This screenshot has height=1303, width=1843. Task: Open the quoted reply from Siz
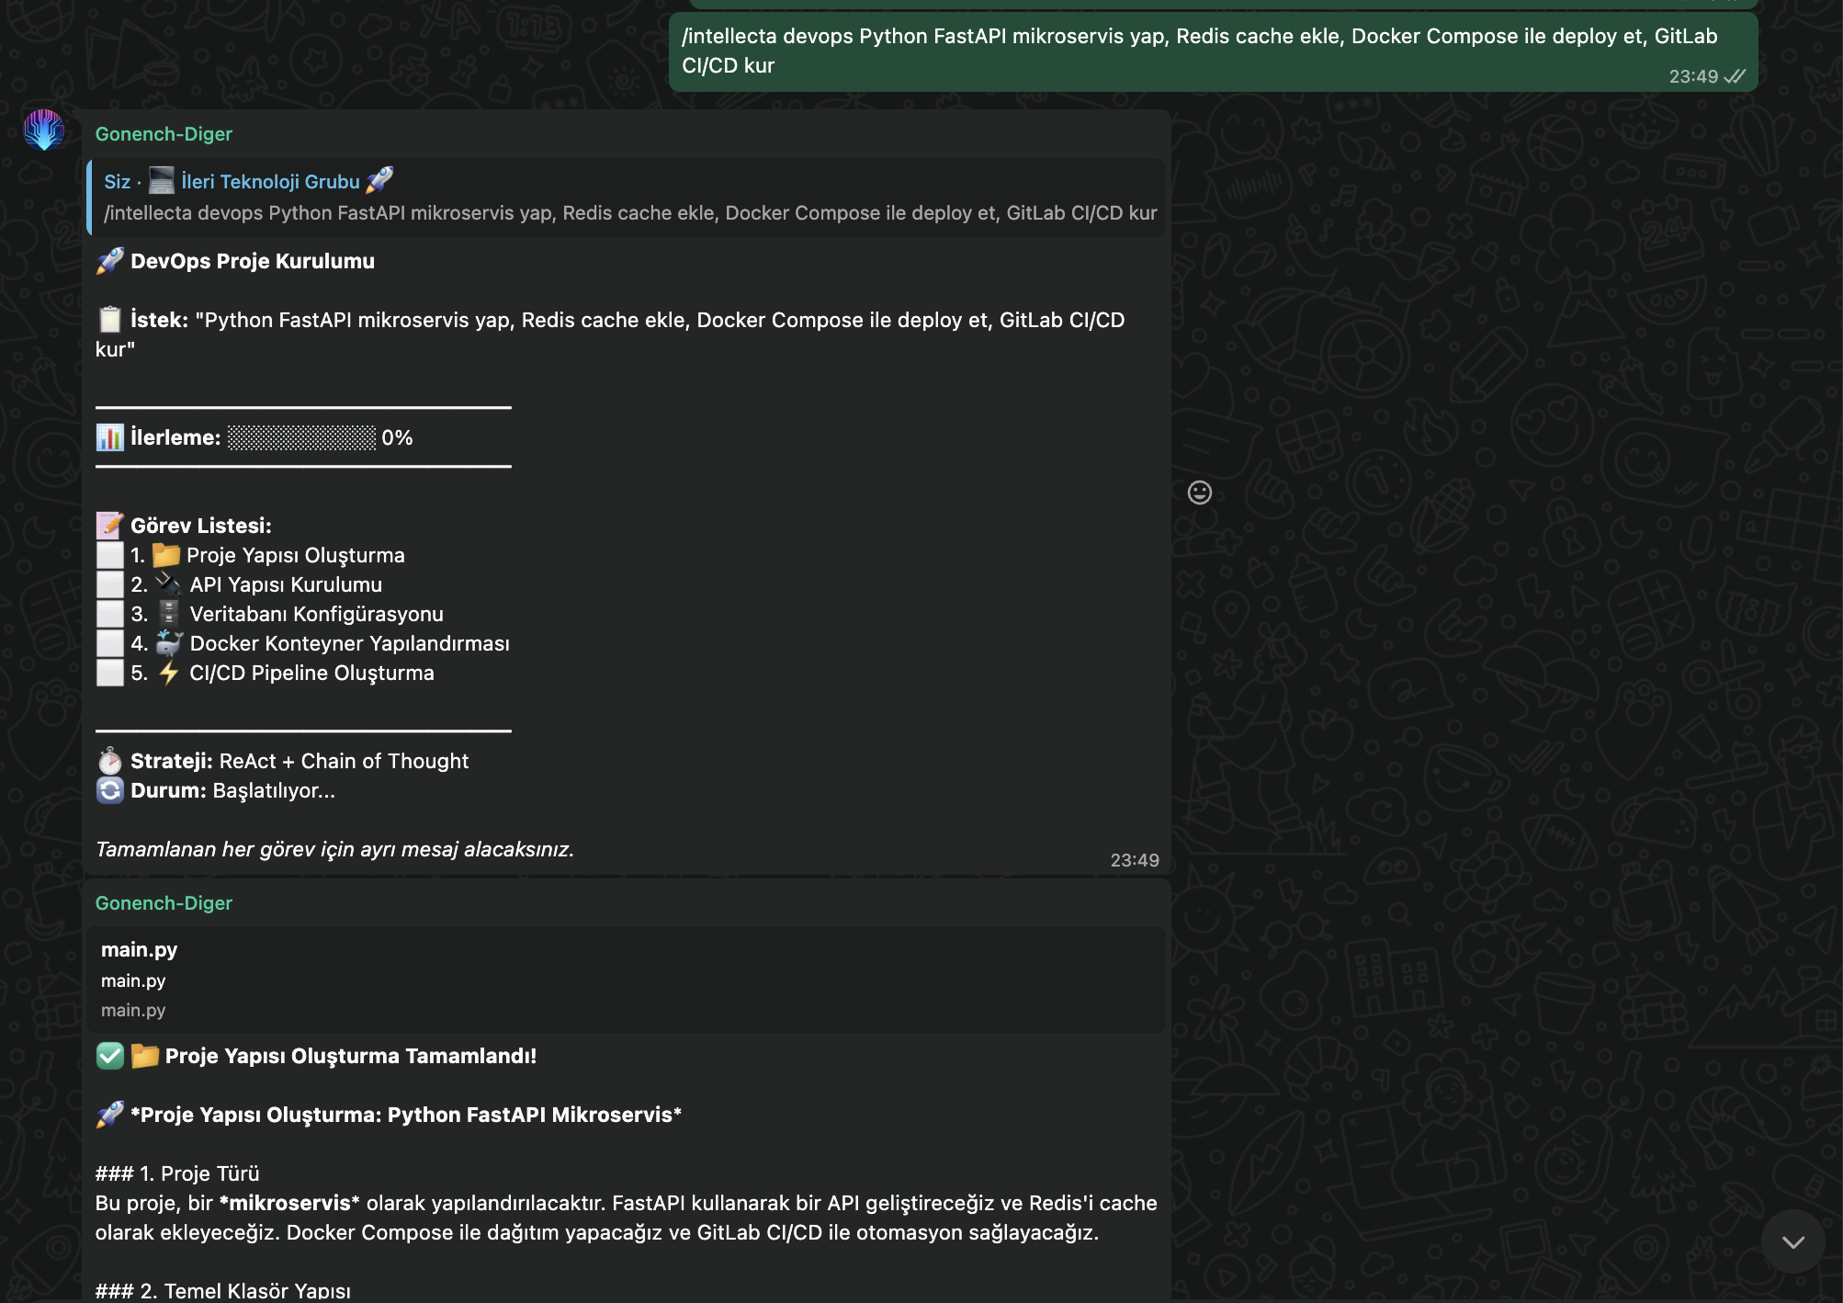pos(628,198)
